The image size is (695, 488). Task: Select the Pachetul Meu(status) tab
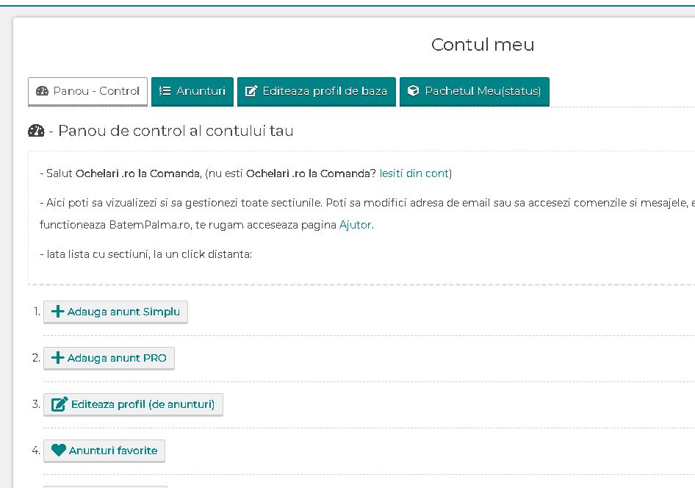(x=475, y=91)
